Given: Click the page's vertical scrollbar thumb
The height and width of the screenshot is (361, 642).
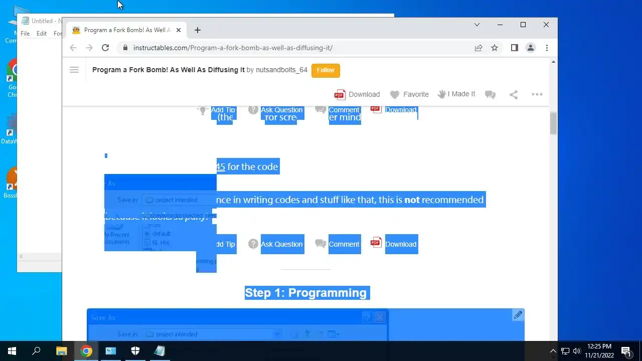Looking at the screenshot, I should click(x=553, y=123).
